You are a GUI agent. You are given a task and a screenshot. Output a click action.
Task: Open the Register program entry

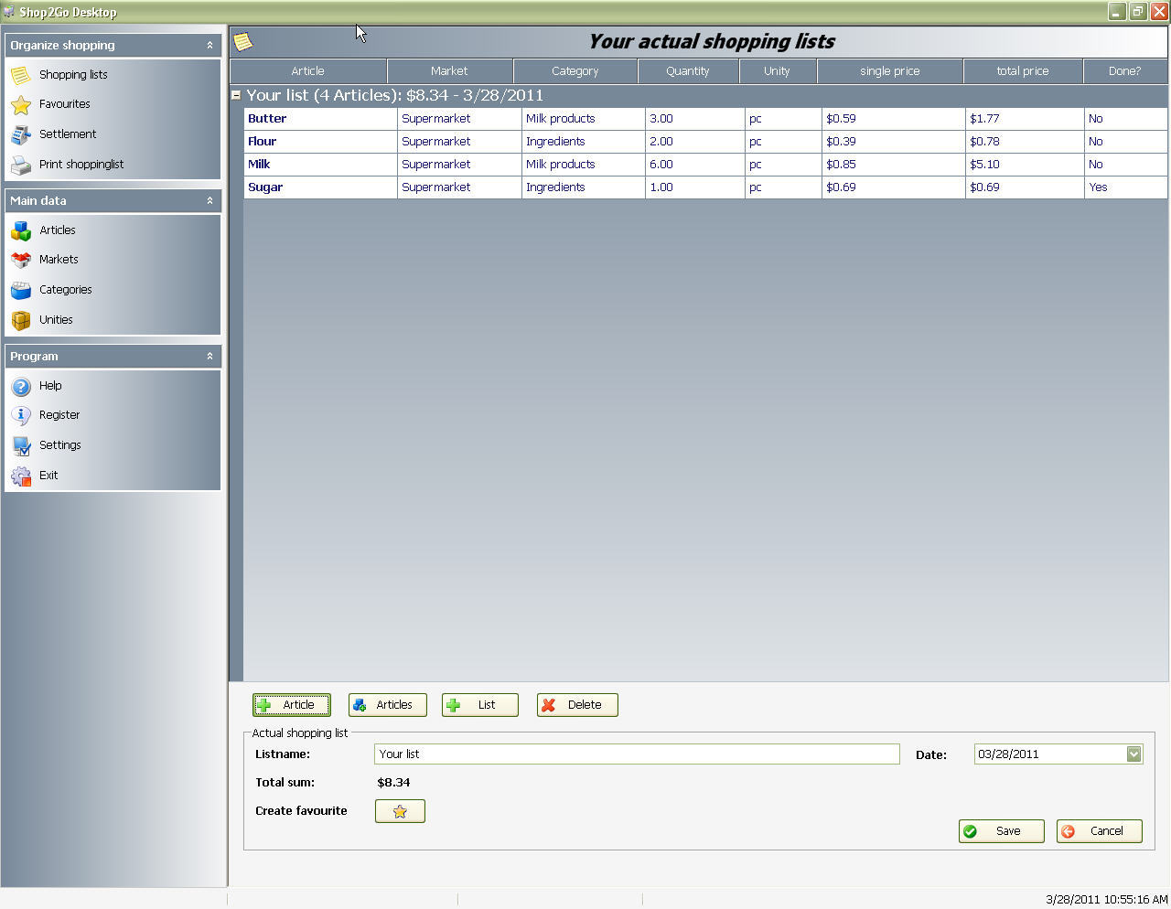(59, 415)
